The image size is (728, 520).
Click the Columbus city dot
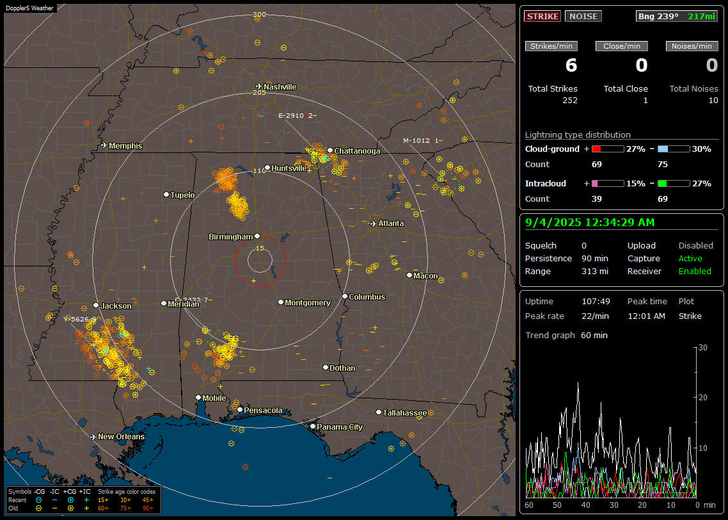pyautogui.click(x=345, y=297)
